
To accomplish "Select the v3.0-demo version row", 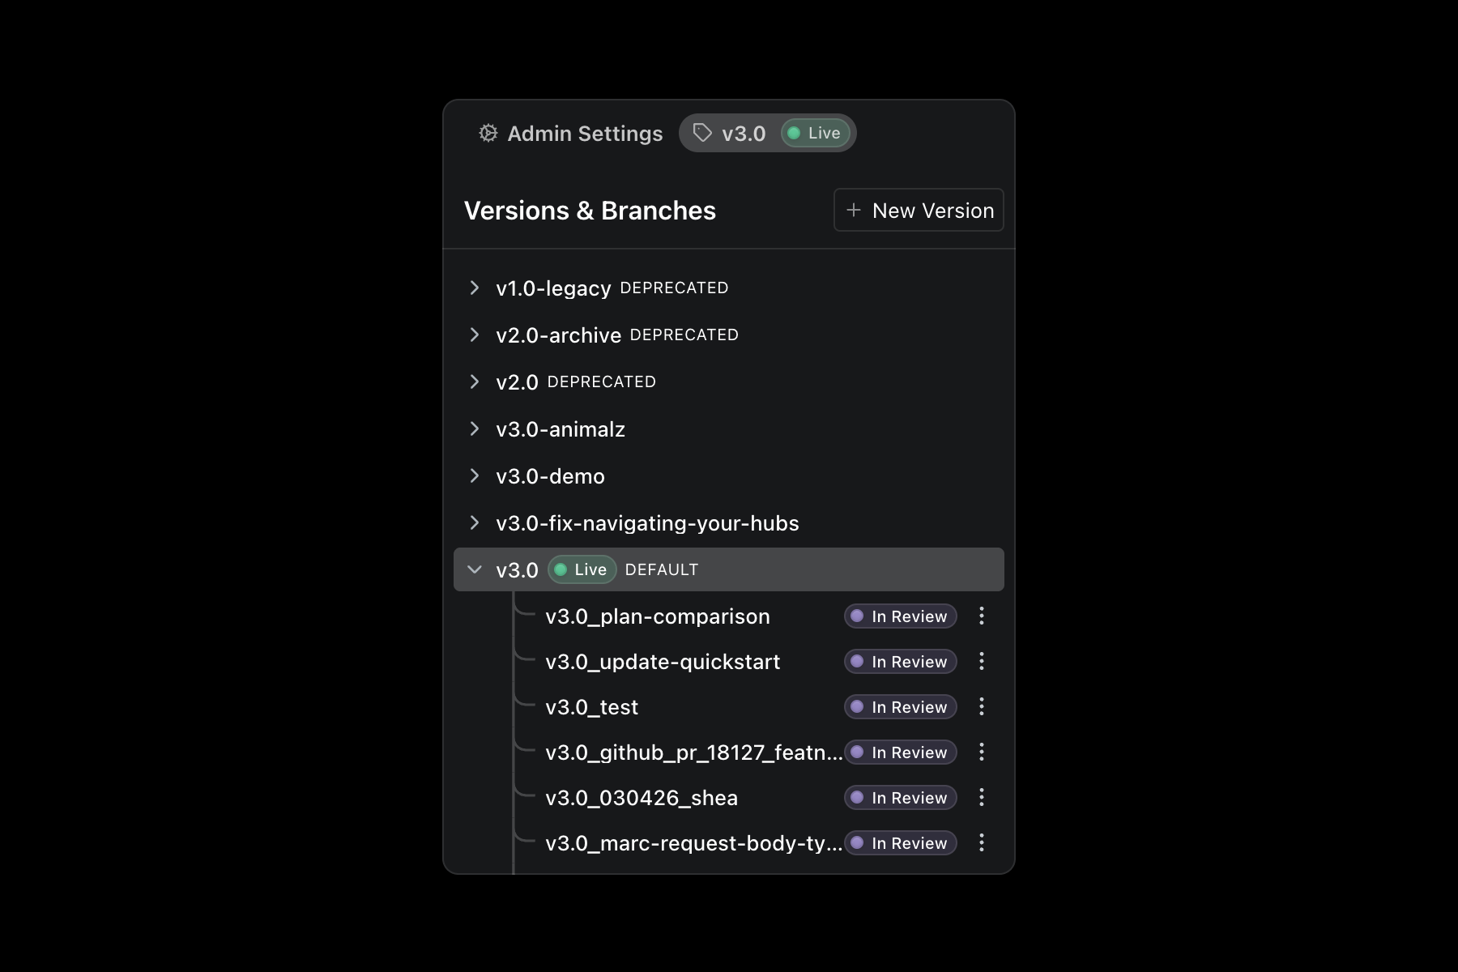I will (x=550, y=476).
